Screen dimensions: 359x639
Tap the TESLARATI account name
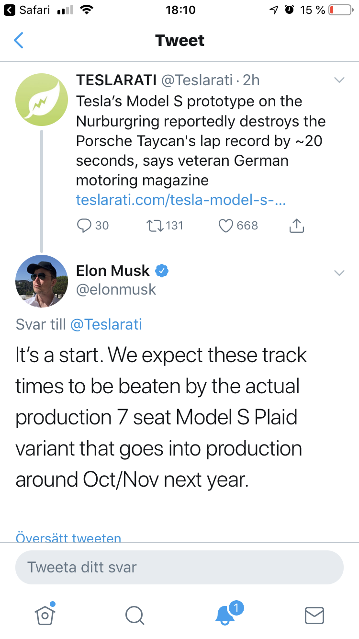(116, 80)
